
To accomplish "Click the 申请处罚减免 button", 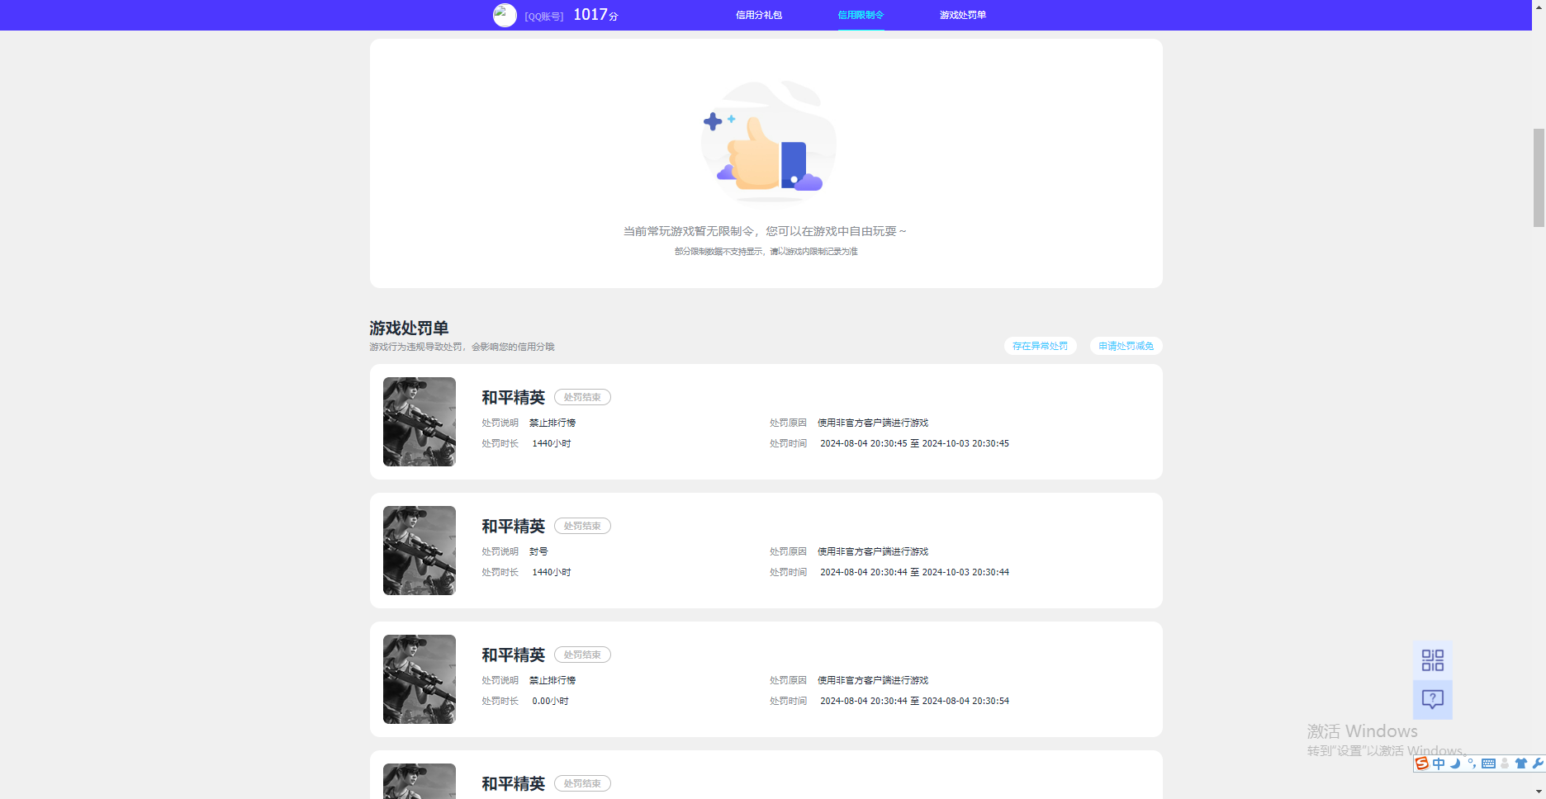I will (x=1126, y=346).
